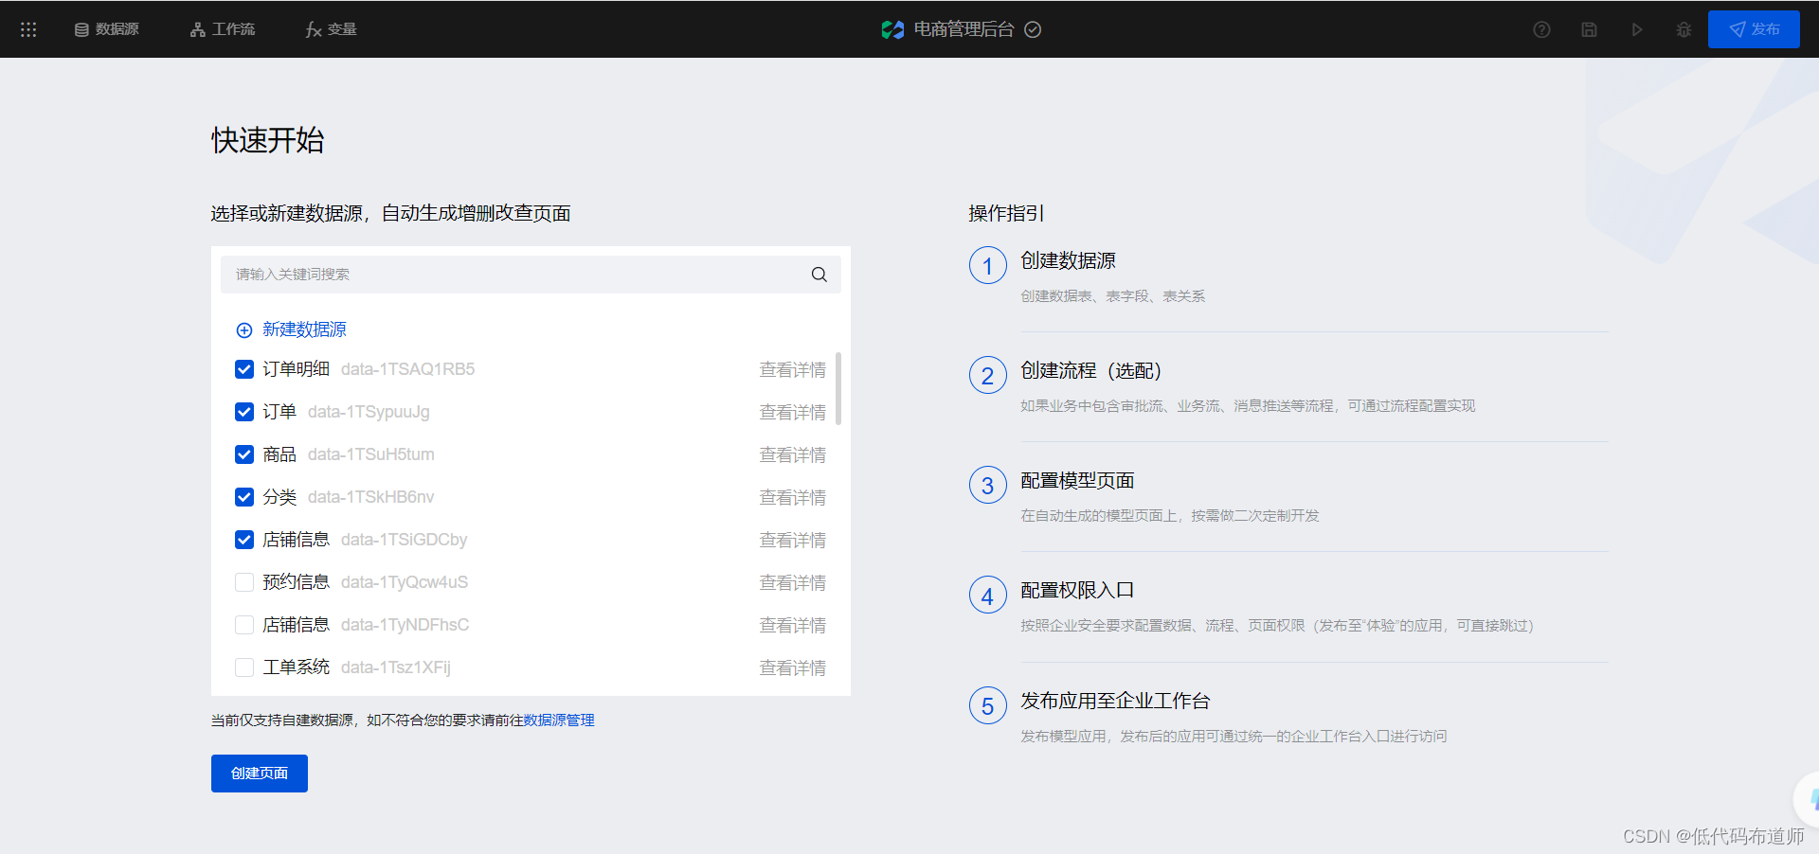The height and width of the screenshot is (854, 1819).
Task: Click the data-1TSkHB6nv identifier text
Action: tap(371, 497)
